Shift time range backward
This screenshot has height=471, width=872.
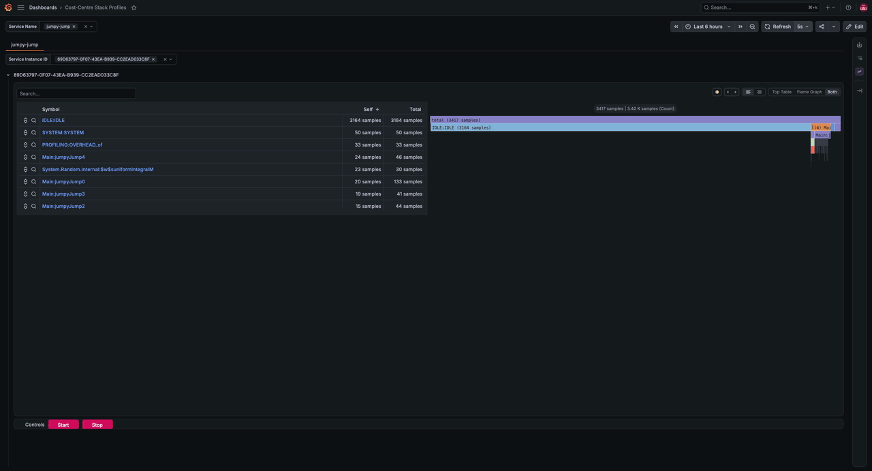[x=676, y=27]
